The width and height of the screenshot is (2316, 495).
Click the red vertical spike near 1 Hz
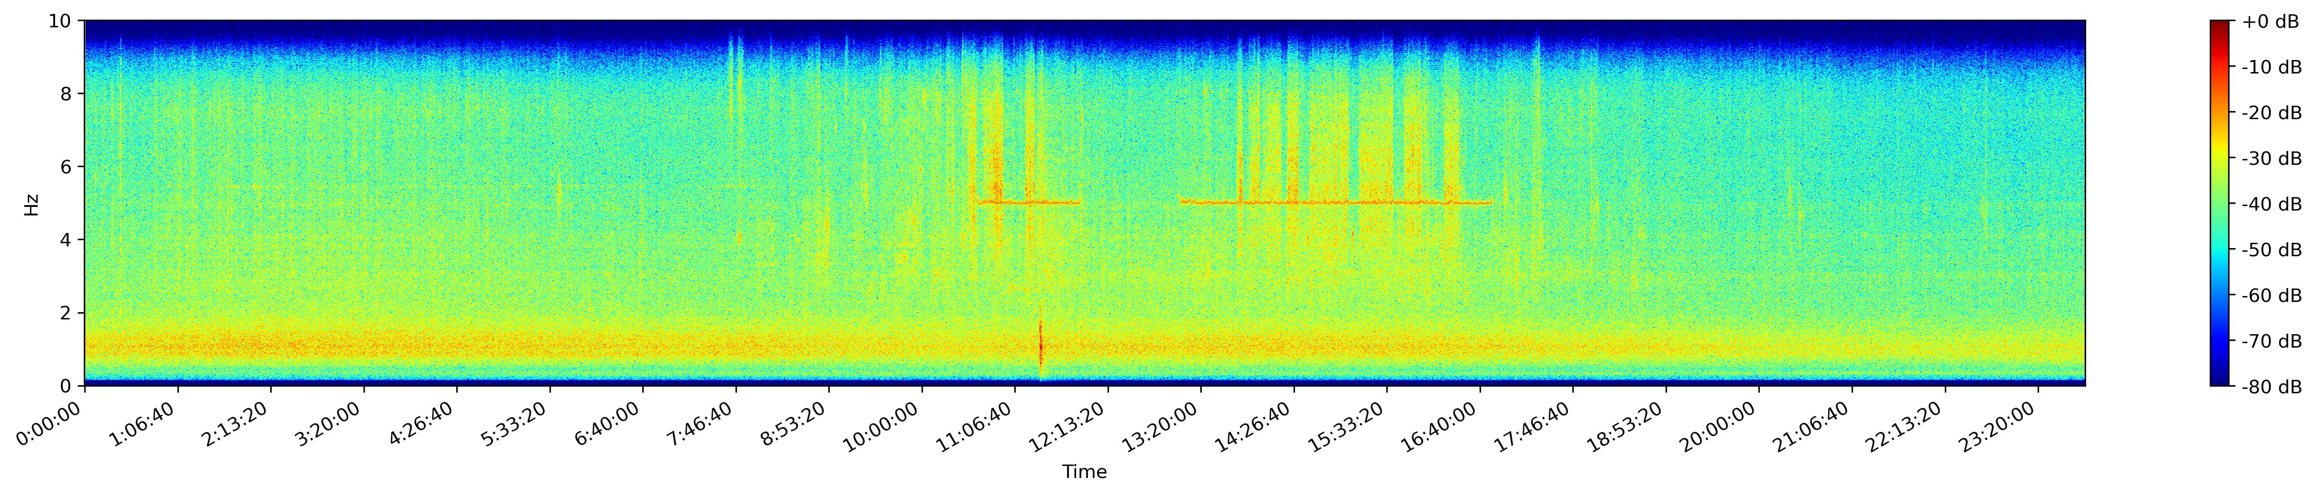tap(1041, 346)
